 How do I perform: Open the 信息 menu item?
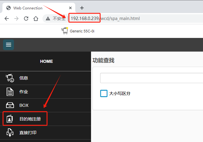pos(24,78)
